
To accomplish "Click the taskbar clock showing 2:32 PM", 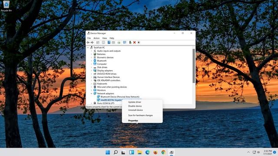I will click(268, 152).
